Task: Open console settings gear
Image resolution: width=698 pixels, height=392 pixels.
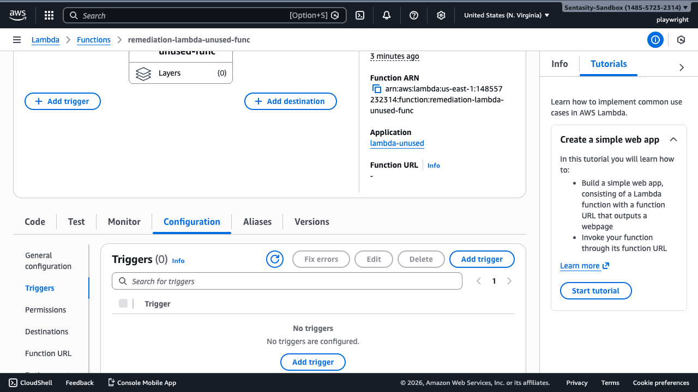Action: click(441, 15)
